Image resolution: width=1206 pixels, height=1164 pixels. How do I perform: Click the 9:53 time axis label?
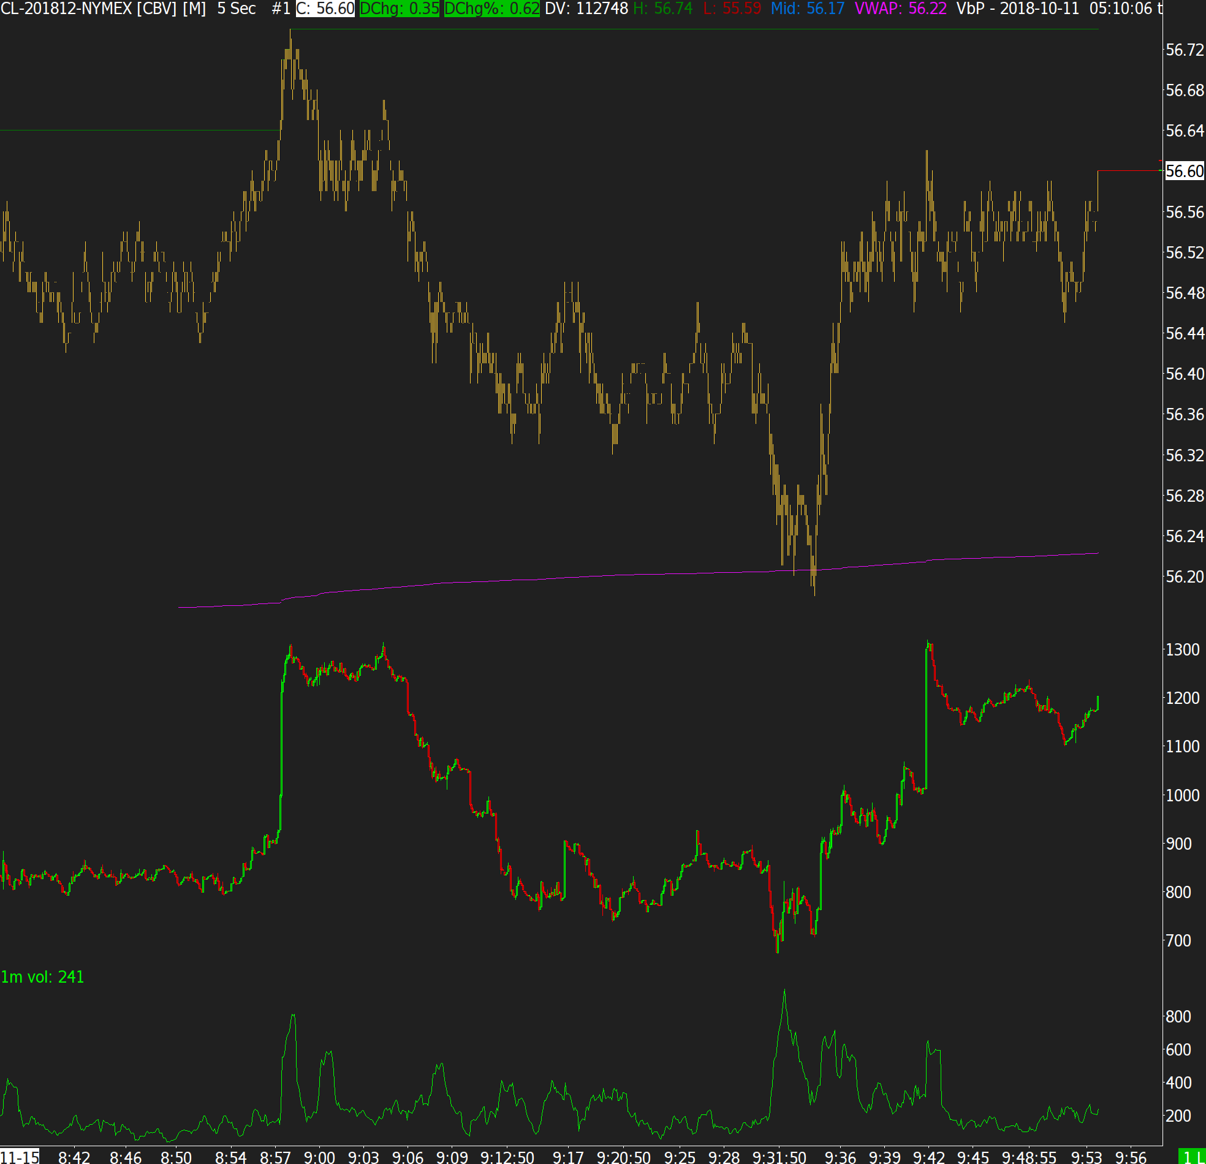[1087, 1157]
